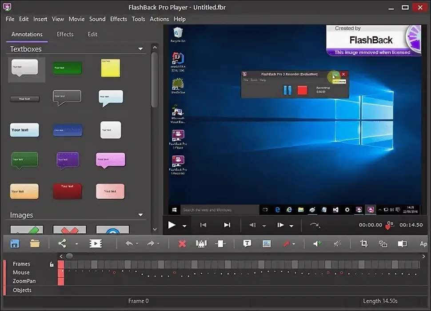Open the dropdown arrow beside Play button
This screenshot has height=311, width=431.
tap(184, 226)
